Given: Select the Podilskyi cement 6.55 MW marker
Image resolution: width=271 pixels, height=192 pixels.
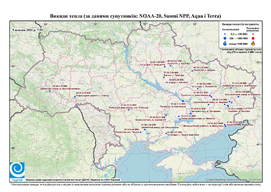Looking at the screenshot, I should click(x=75, y=97).
